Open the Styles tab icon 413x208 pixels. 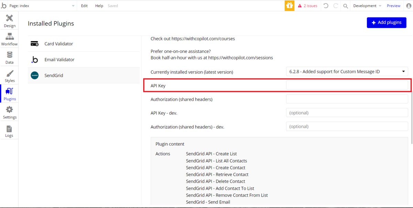pos(10,73)
